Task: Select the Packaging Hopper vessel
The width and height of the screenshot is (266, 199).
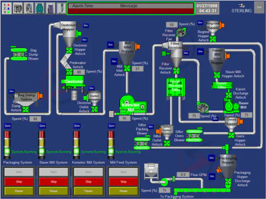Action: point(228,166)
